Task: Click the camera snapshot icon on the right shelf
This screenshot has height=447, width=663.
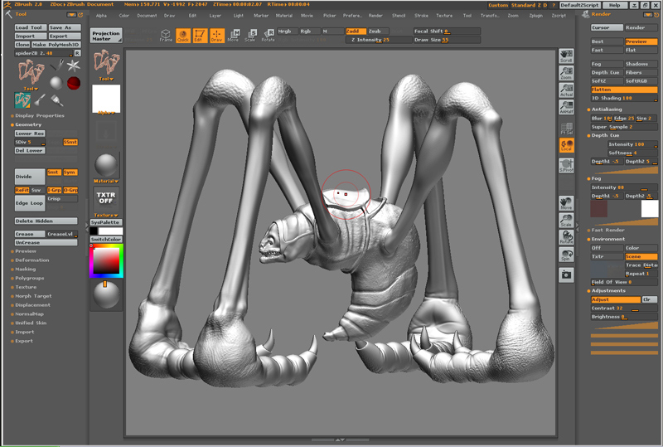Action: click(566, 275)
